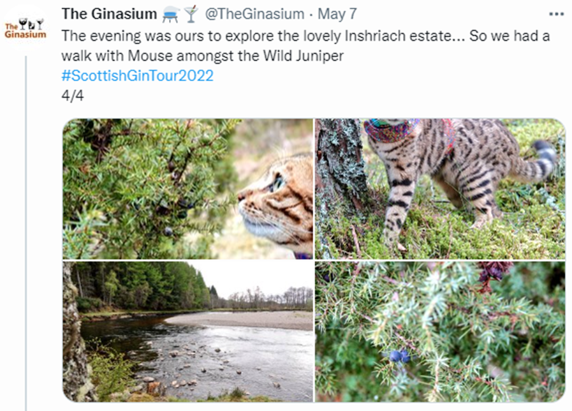Open the tweet via the May 7 timestamp
572x411 pixels.
[x=337, y=13]
